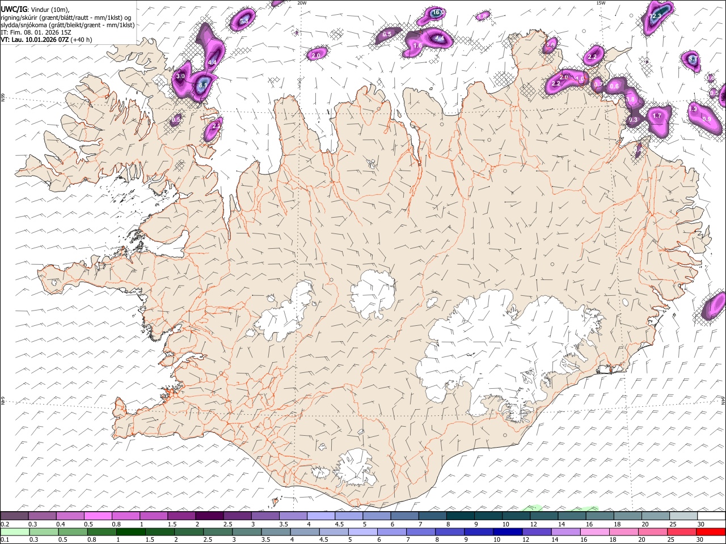Click the 1.3 precipitation value label

(693, 109)
